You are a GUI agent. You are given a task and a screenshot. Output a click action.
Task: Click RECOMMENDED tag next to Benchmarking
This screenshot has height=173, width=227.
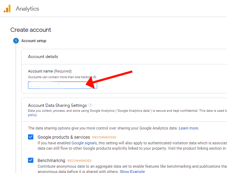(x=79, y=161)
